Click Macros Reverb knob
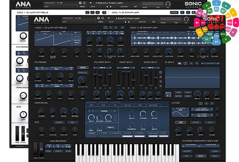239x162 pixels. coord(75,111)
